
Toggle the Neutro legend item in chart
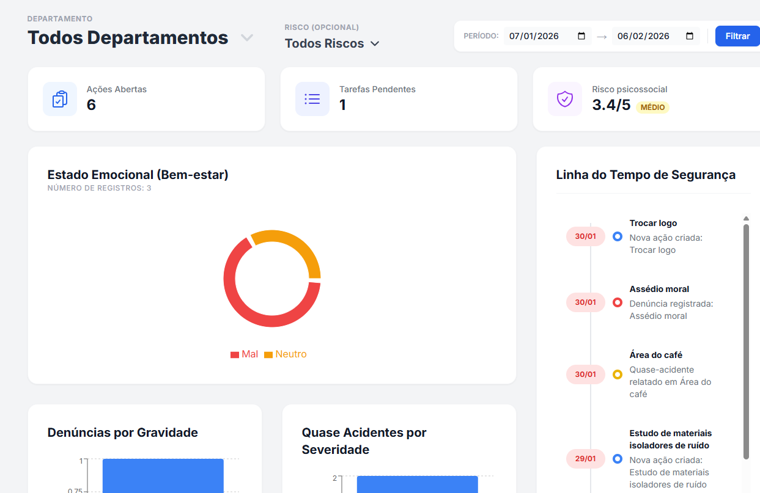[x=286, y=354]
